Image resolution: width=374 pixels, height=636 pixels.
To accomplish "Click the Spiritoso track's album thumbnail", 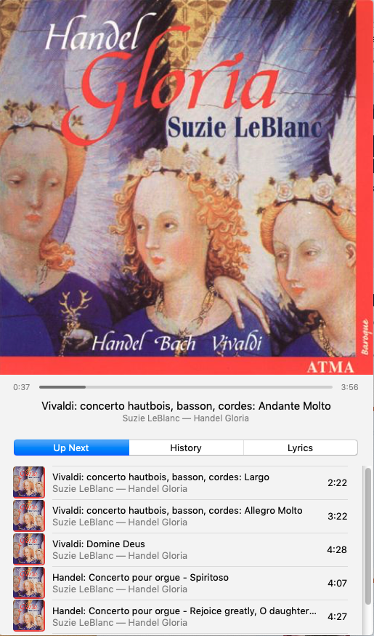I will (x=29, y=582).
